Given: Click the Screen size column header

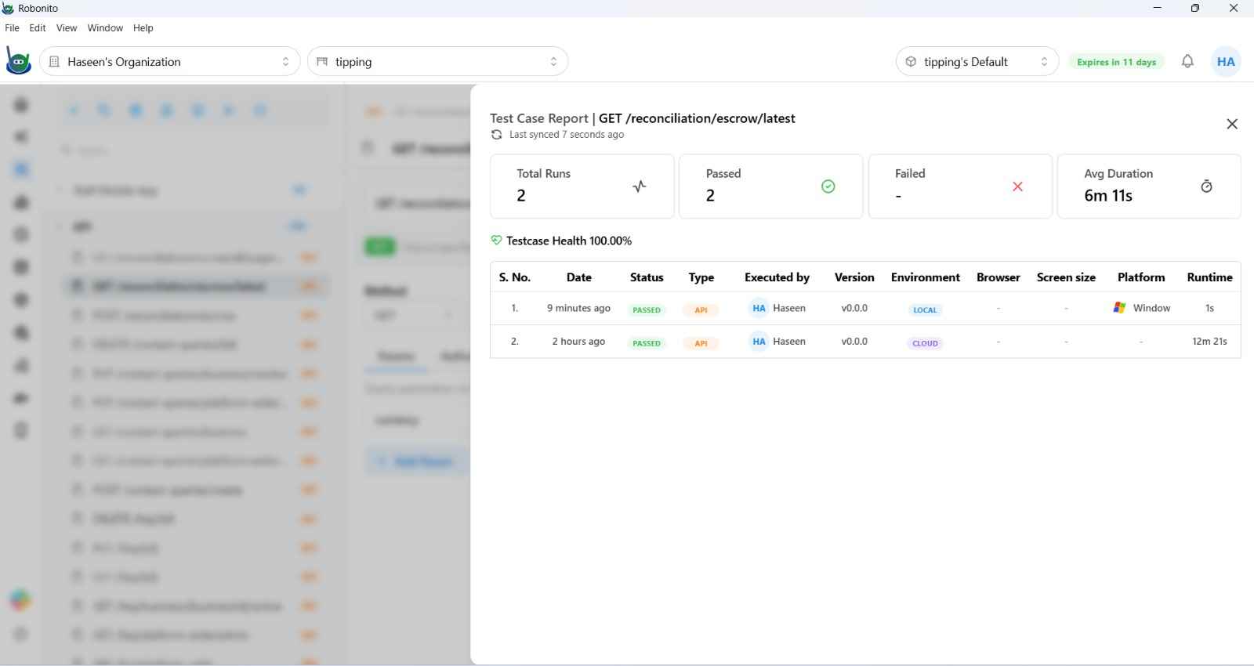Looking at the screenshot, I should pyautogui.click(x=1066, y=277).
